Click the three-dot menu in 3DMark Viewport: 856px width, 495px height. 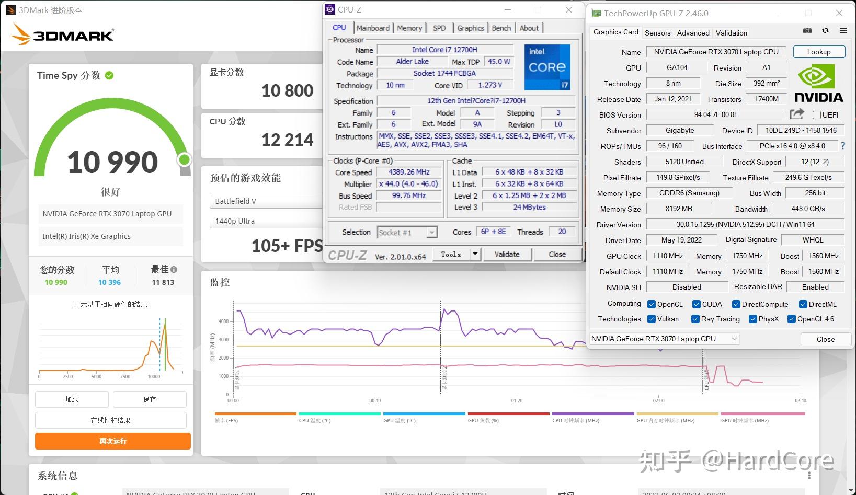pos(809,475)
